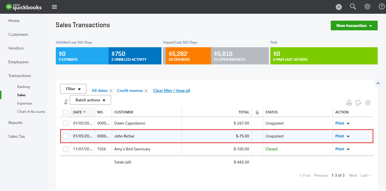This screenshot has height=191, width=386.
Task: Click the batch arrow icon beside Batch actions
Action: 66,102
